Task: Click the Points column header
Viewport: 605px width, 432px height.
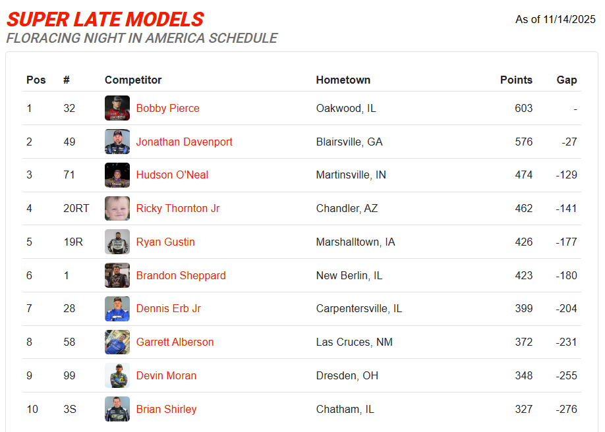Action: pyautogui.click(x=516, y=80)
